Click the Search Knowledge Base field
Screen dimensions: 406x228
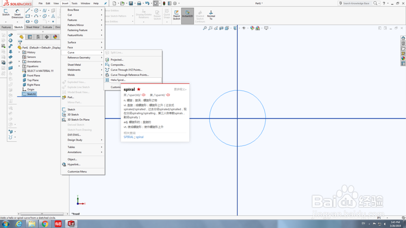click(x=356, y=3)
